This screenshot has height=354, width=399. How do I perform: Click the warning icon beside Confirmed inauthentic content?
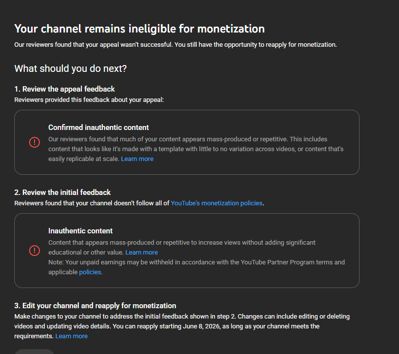[35, 142]
